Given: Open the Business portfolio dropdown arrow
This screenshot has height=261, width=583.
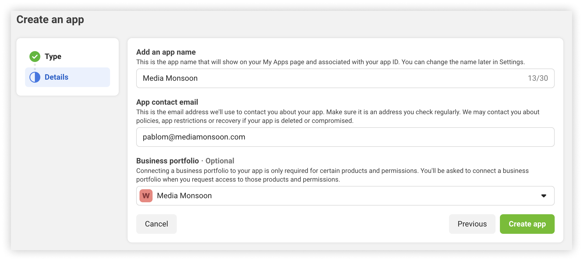Looking at the screenshot, I should tap(544, 195).
